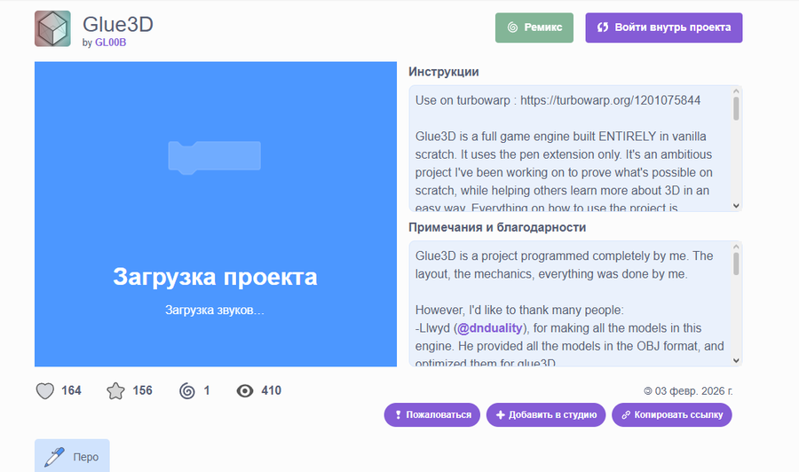The height and width of the screenshot is (472, 799).
Task: Click the Загрузка звуков… status text
Action: (215, 311)
